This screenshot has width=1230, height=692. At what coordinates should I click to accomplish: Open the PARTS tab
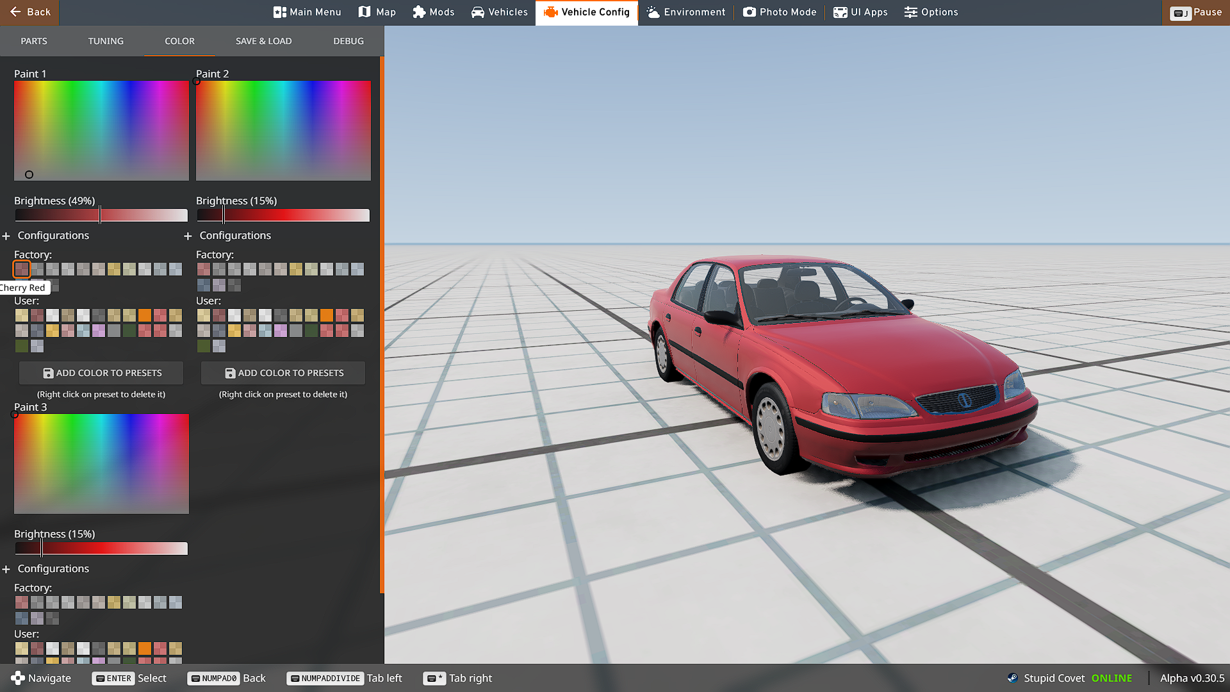(x=34, y=41)
